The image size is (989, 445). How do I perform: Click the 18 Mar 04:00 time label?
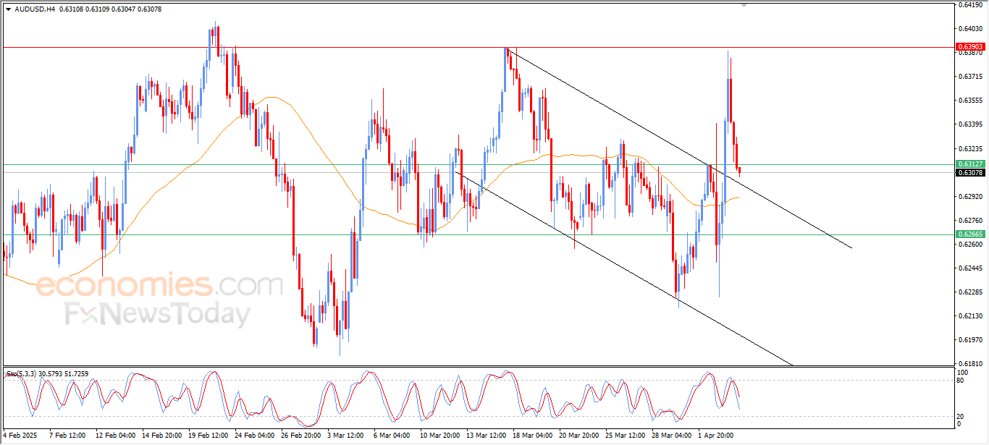click(x=533, y=436)
